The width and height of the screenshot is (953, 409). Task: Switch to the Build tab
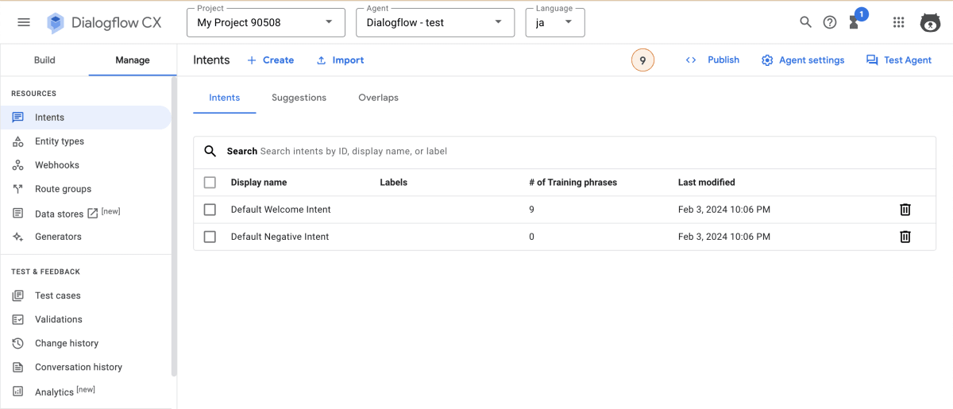[x=44, y=60]
